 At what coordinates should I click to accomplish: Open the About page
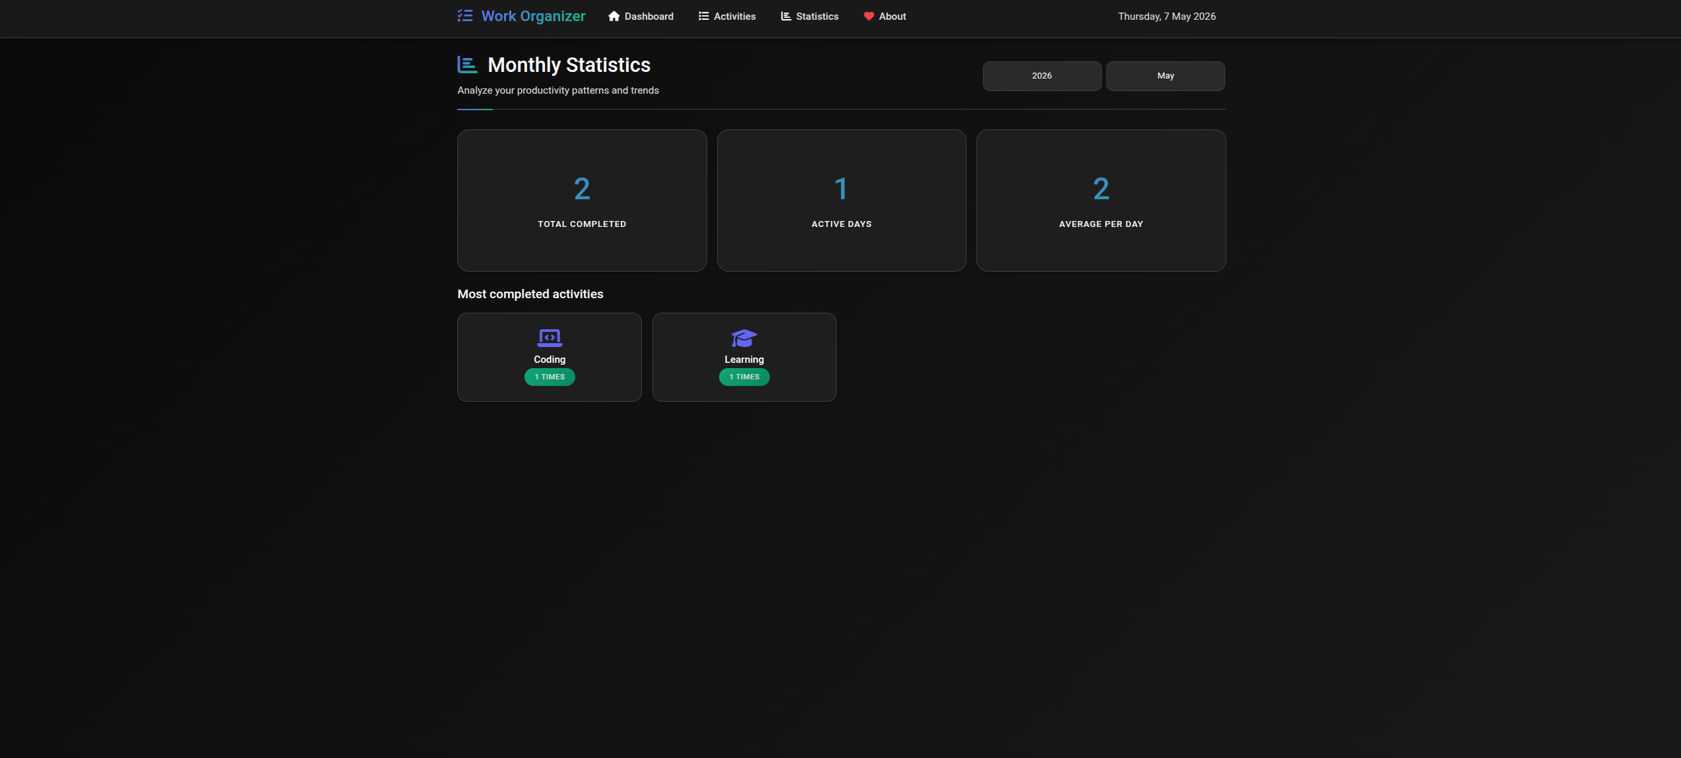click(885, 16)
